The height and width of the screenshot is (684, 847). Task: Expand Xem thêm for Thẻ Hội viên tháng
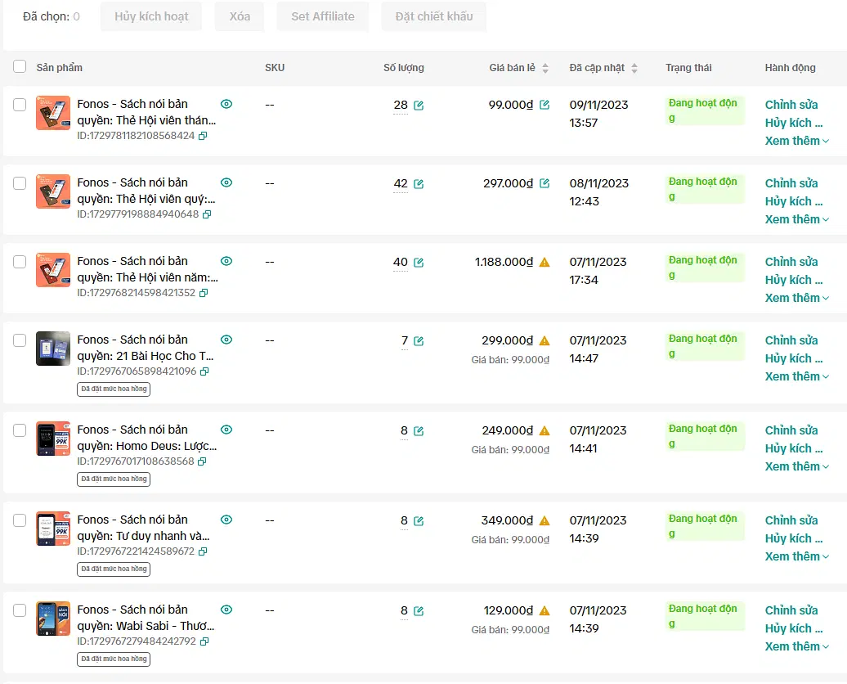(797, 141)
